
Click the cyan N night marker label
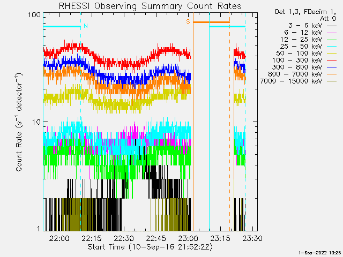pyautogui.click(x=86, y=26)
